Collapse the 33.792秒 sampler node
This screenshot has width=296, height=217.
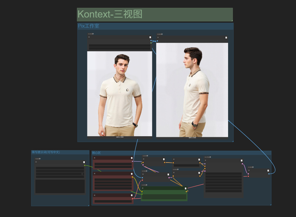tap(205, 161)
